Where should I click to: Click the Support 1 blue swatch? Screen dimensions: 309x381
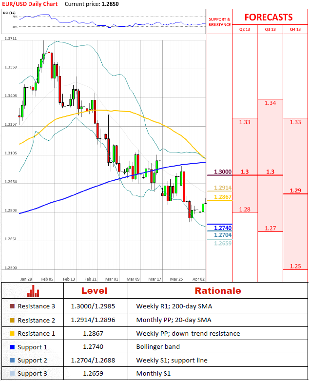[12, 347]
